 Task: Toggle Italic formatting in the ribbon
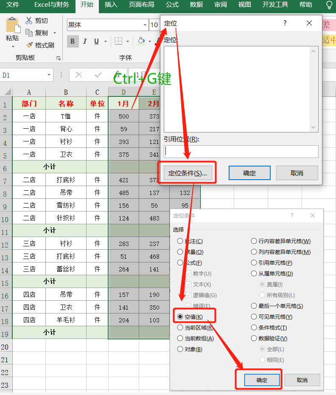point(85,41)
